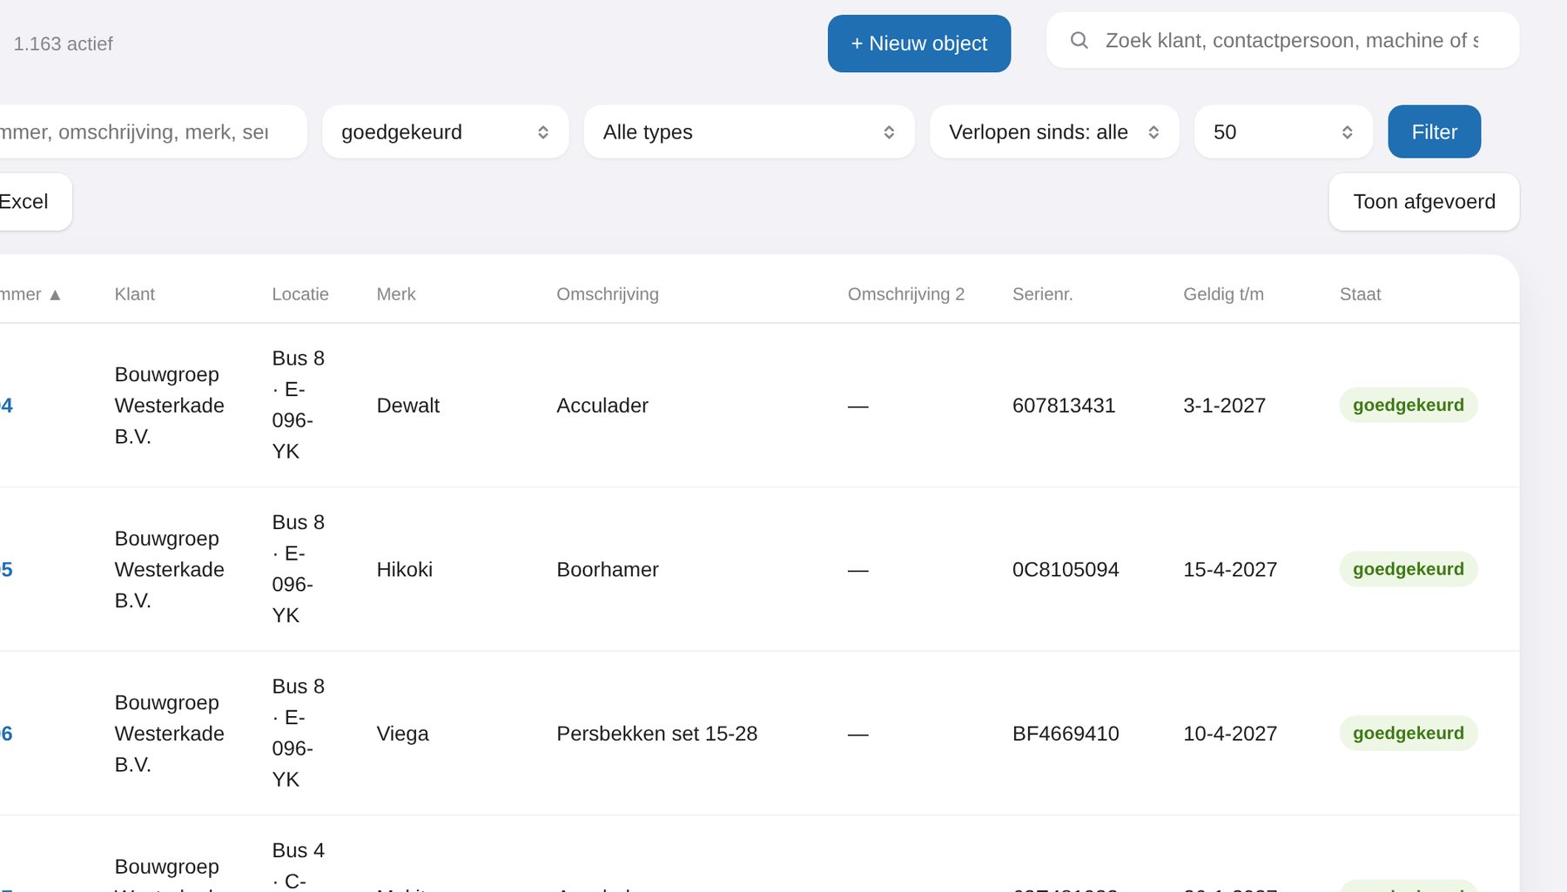Click the Boorhamer description
1567x892 pixels.
pos(608,570)
